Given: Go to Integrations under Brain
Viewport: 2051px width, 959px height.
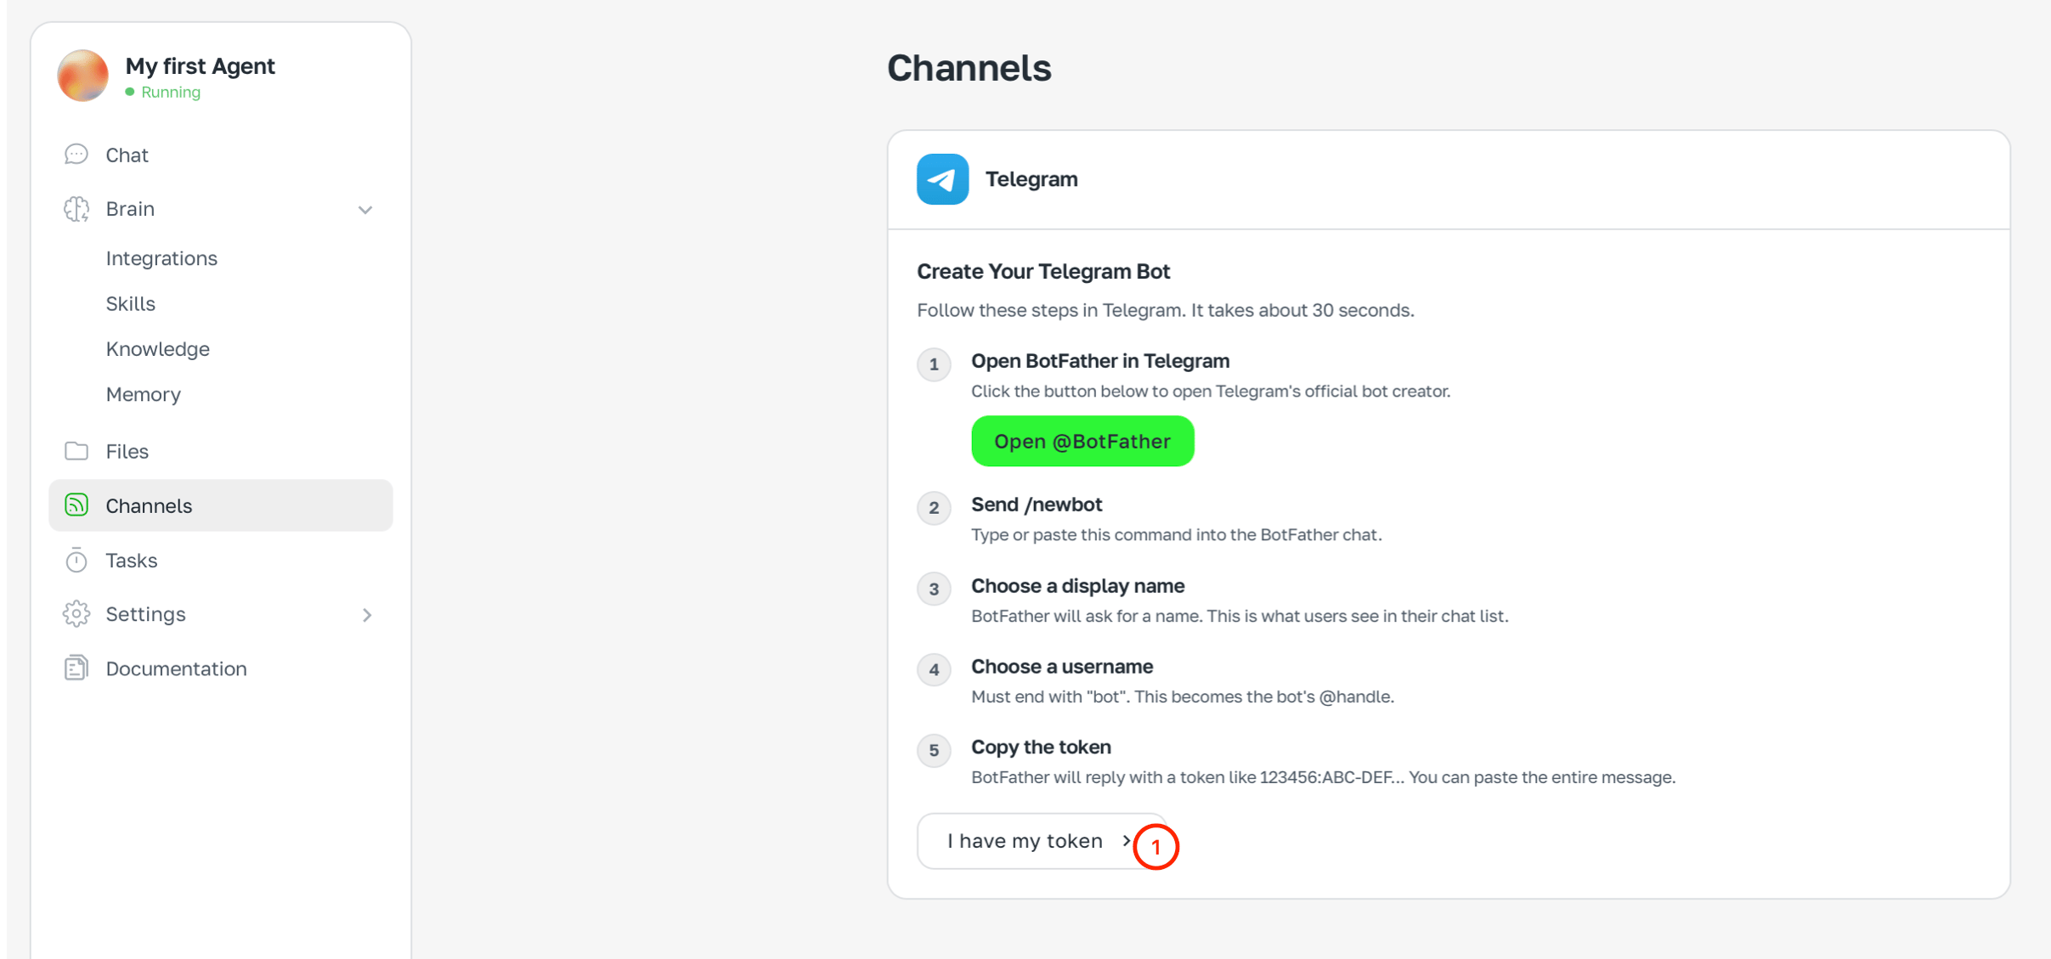Looking at the screenshot, I should pyautogui.click(x=161, y=258).
